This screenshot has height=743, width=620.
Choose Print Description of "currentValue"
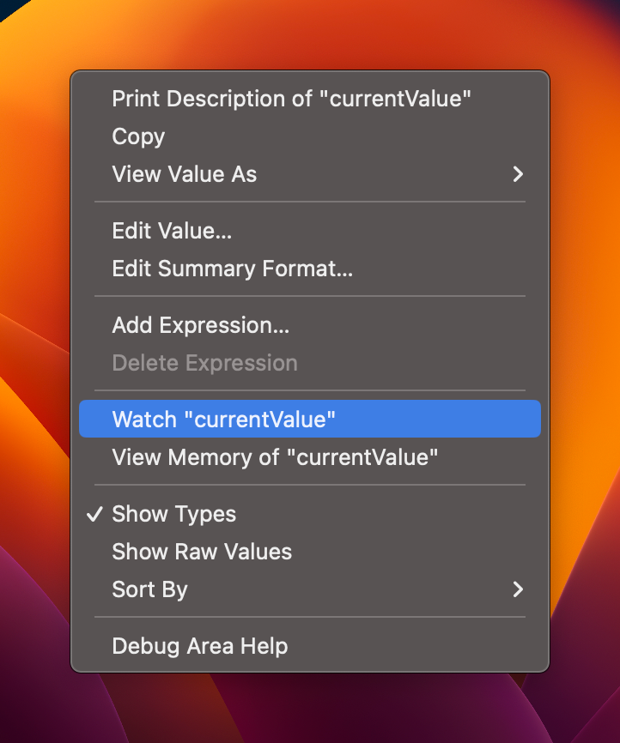coord(292,99)
